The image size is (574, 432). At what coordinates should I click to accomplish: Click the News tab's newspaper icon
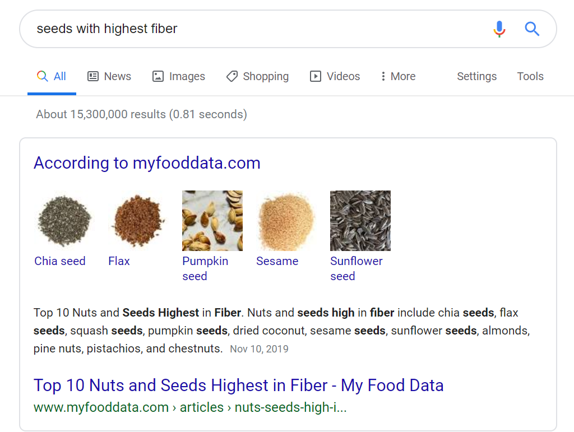tap(92, 76)
